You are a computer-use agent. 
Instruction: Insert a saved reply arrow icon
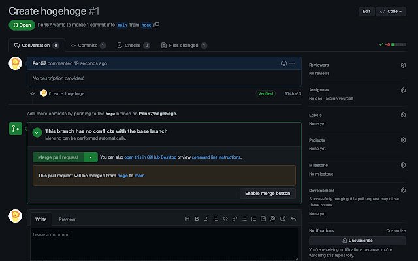pyautogui.click(x=293, y=219)
